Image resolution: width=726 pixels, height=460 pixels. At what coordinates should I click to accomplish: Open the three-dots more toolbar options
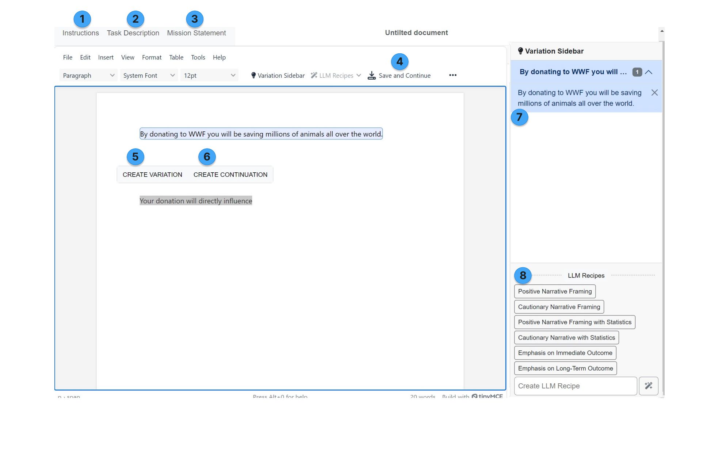pyautogui.click(x=452, y=75)
